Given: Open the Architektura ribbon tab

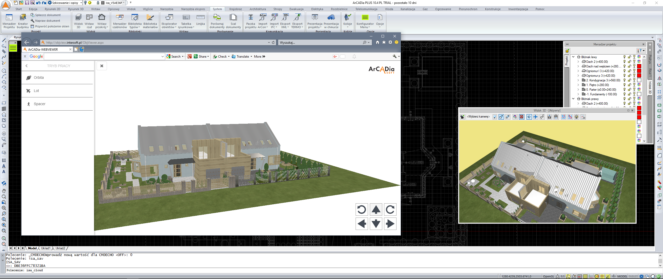Looking at the screenshot, I should click(x=257, y=9).
